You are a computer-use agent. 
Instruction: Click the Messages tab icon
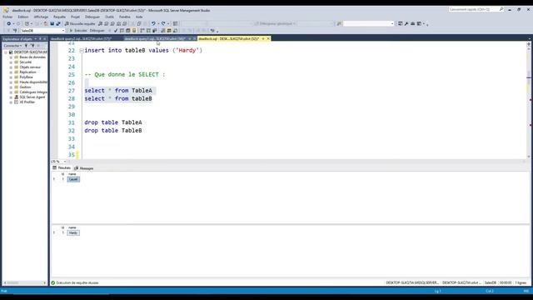pos(76,168)
